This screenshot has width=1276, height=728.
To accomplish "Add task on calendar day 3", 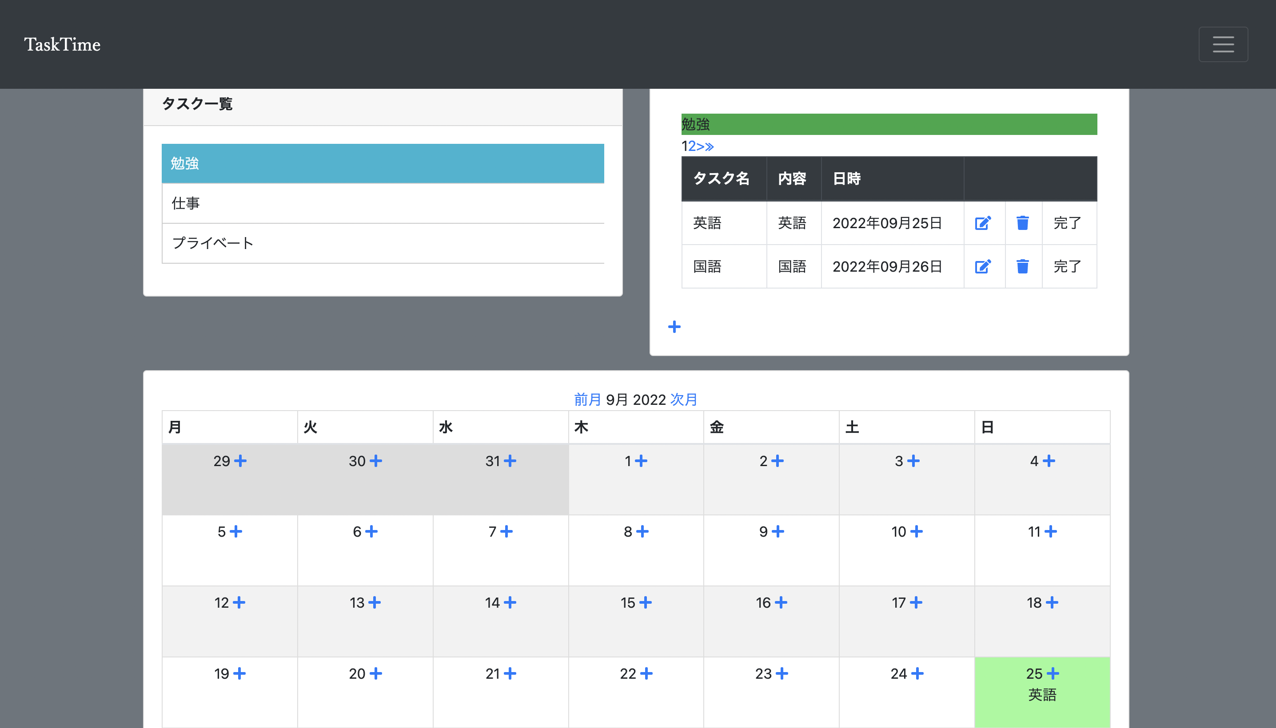I will click(913, 460).
